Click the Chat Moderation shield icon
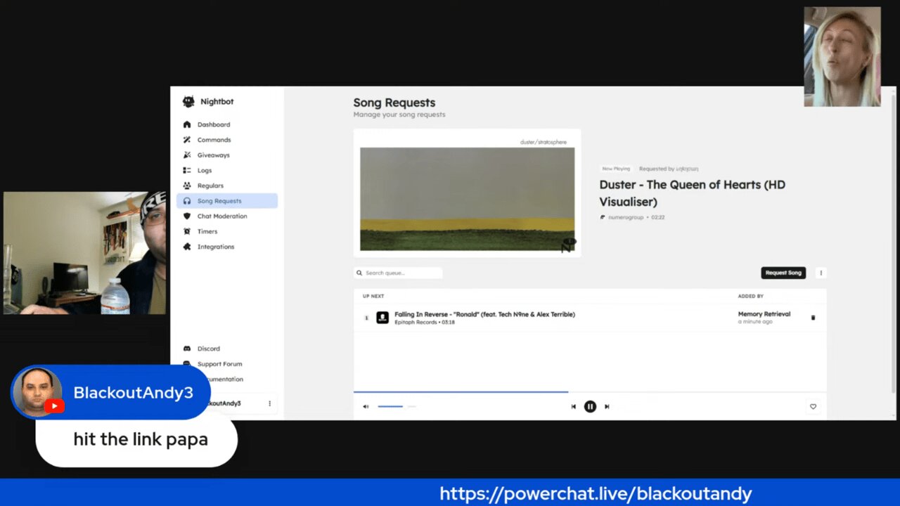900x506 pixels. coord(187,216)
